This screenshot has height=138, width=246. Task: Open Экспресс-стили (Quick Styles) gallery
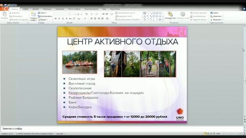tap(183, 15)
